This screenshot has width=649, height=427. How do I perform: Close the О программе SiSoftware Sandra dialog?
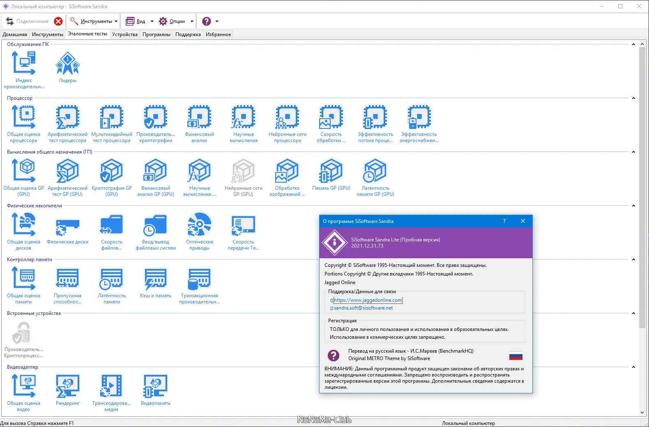click(523, 221)
